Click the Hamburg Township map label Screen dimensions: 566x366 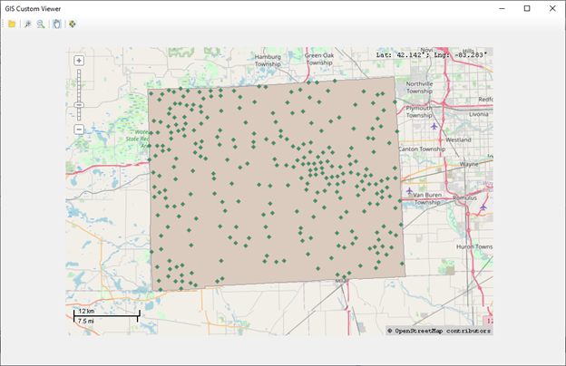click(268, 60)
